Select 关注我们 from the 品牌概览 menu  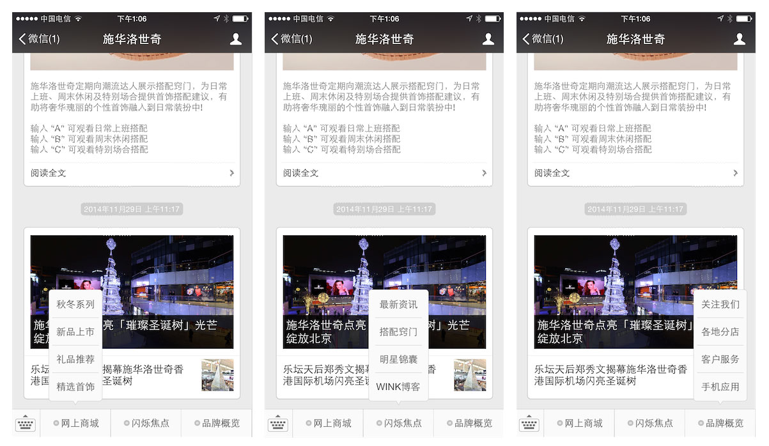[720, 304]
